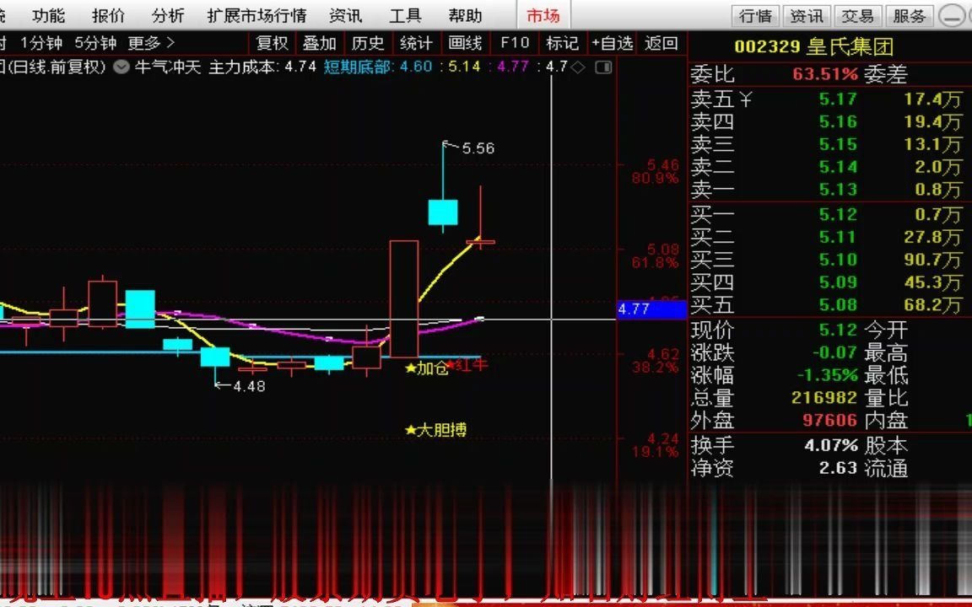Open the 历史 historical data view
This screenshot has width=972, height=607.
point(368,44)
